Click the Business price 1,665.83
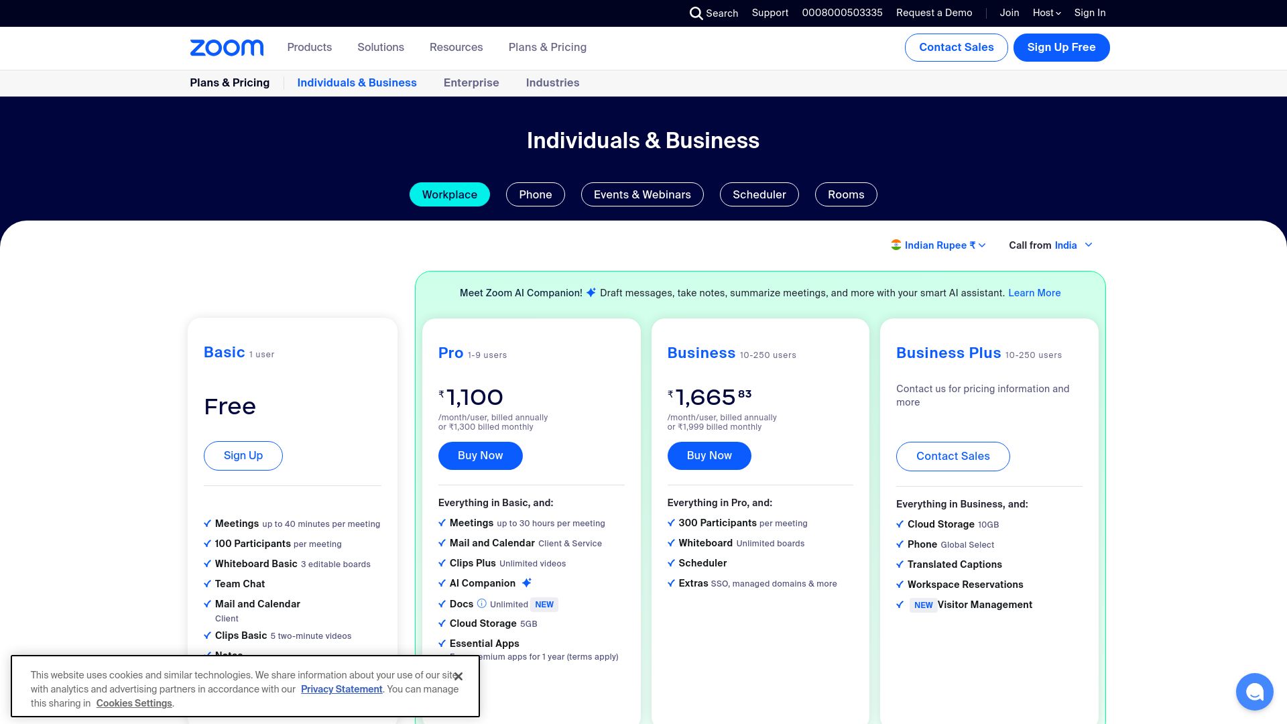 click(709, 398)
